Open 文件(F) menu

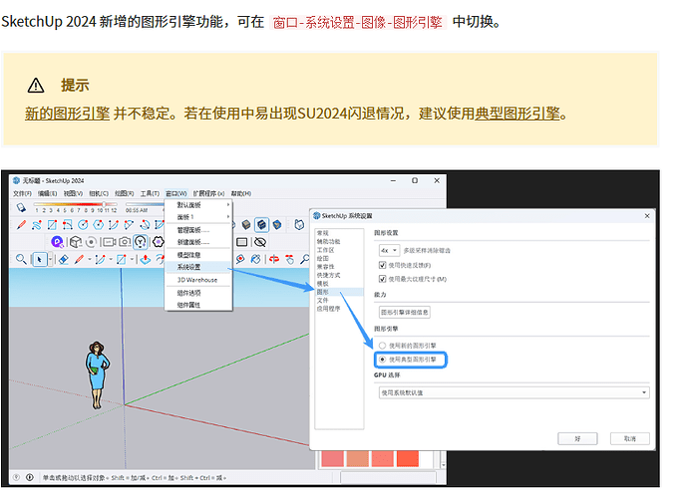tap(22, 193)
